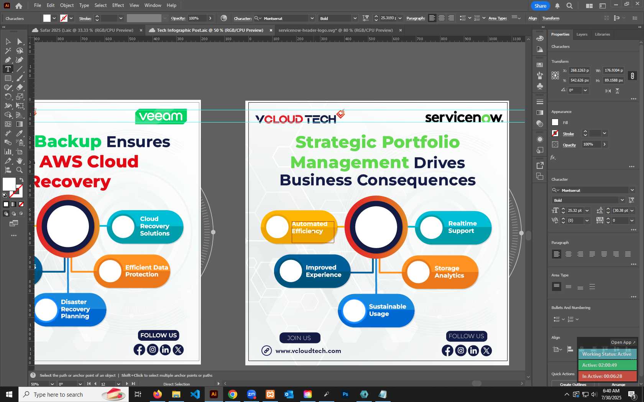Open the fx effects menu in Appearance
Screen dimensions: 644x402
point(553,157)
